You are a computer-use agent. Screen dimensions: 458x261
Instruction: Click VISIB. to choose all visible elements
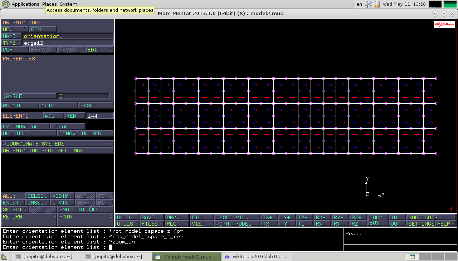pos(62,196)
